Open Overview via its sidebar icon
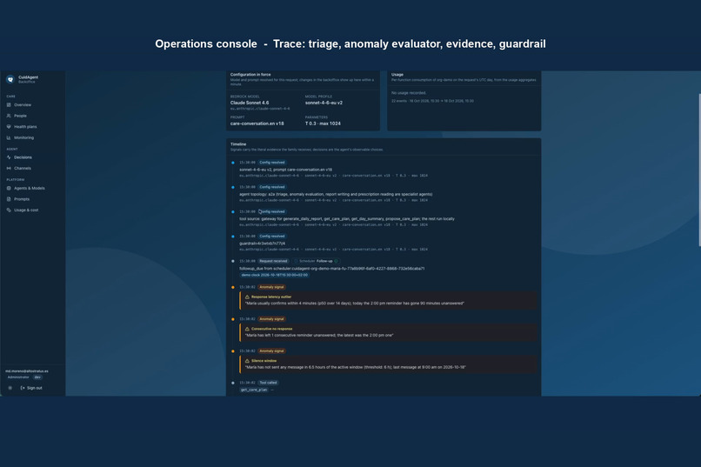The width and height of the screenshot is (701, 467). [x=9, y=105]
